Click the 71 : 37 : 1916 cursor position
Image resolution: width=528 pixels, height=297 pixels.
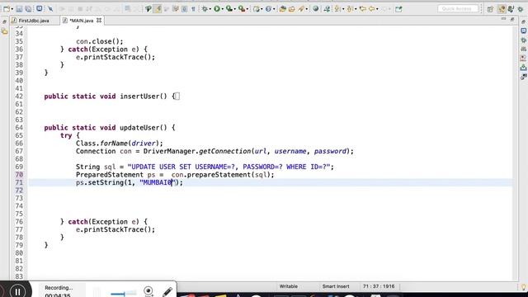click(x=379, y=286)
